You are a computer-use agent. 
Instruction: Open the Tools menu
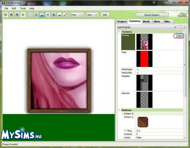[x=23, y=8]
